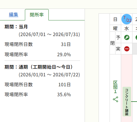
Task: Click the green connector line from コンクリート舗装
Action: coord(134,102)
